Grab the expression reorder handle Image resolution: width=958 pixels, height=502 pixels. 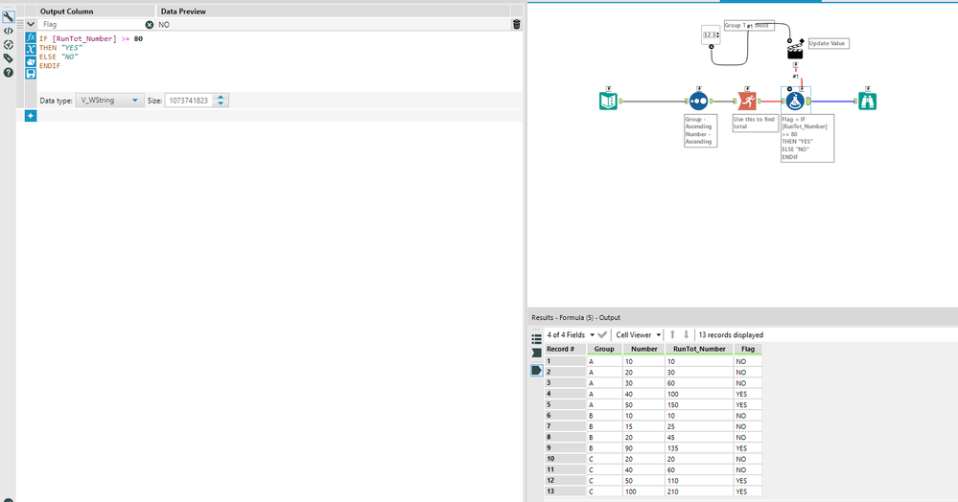pyautogui.click(x=20, y=24)
